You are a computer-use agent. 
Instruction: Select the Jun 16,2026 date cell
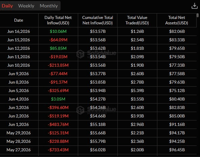19,31
